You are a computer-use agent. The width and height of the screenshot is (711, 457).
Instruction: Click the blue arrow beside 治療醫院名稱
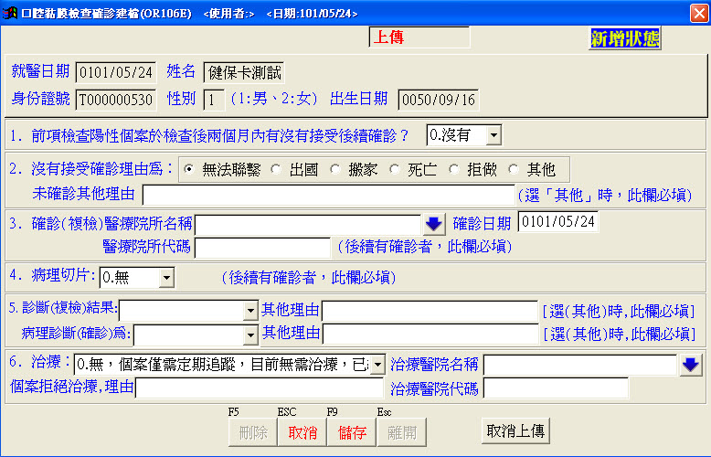pos(690,365)
